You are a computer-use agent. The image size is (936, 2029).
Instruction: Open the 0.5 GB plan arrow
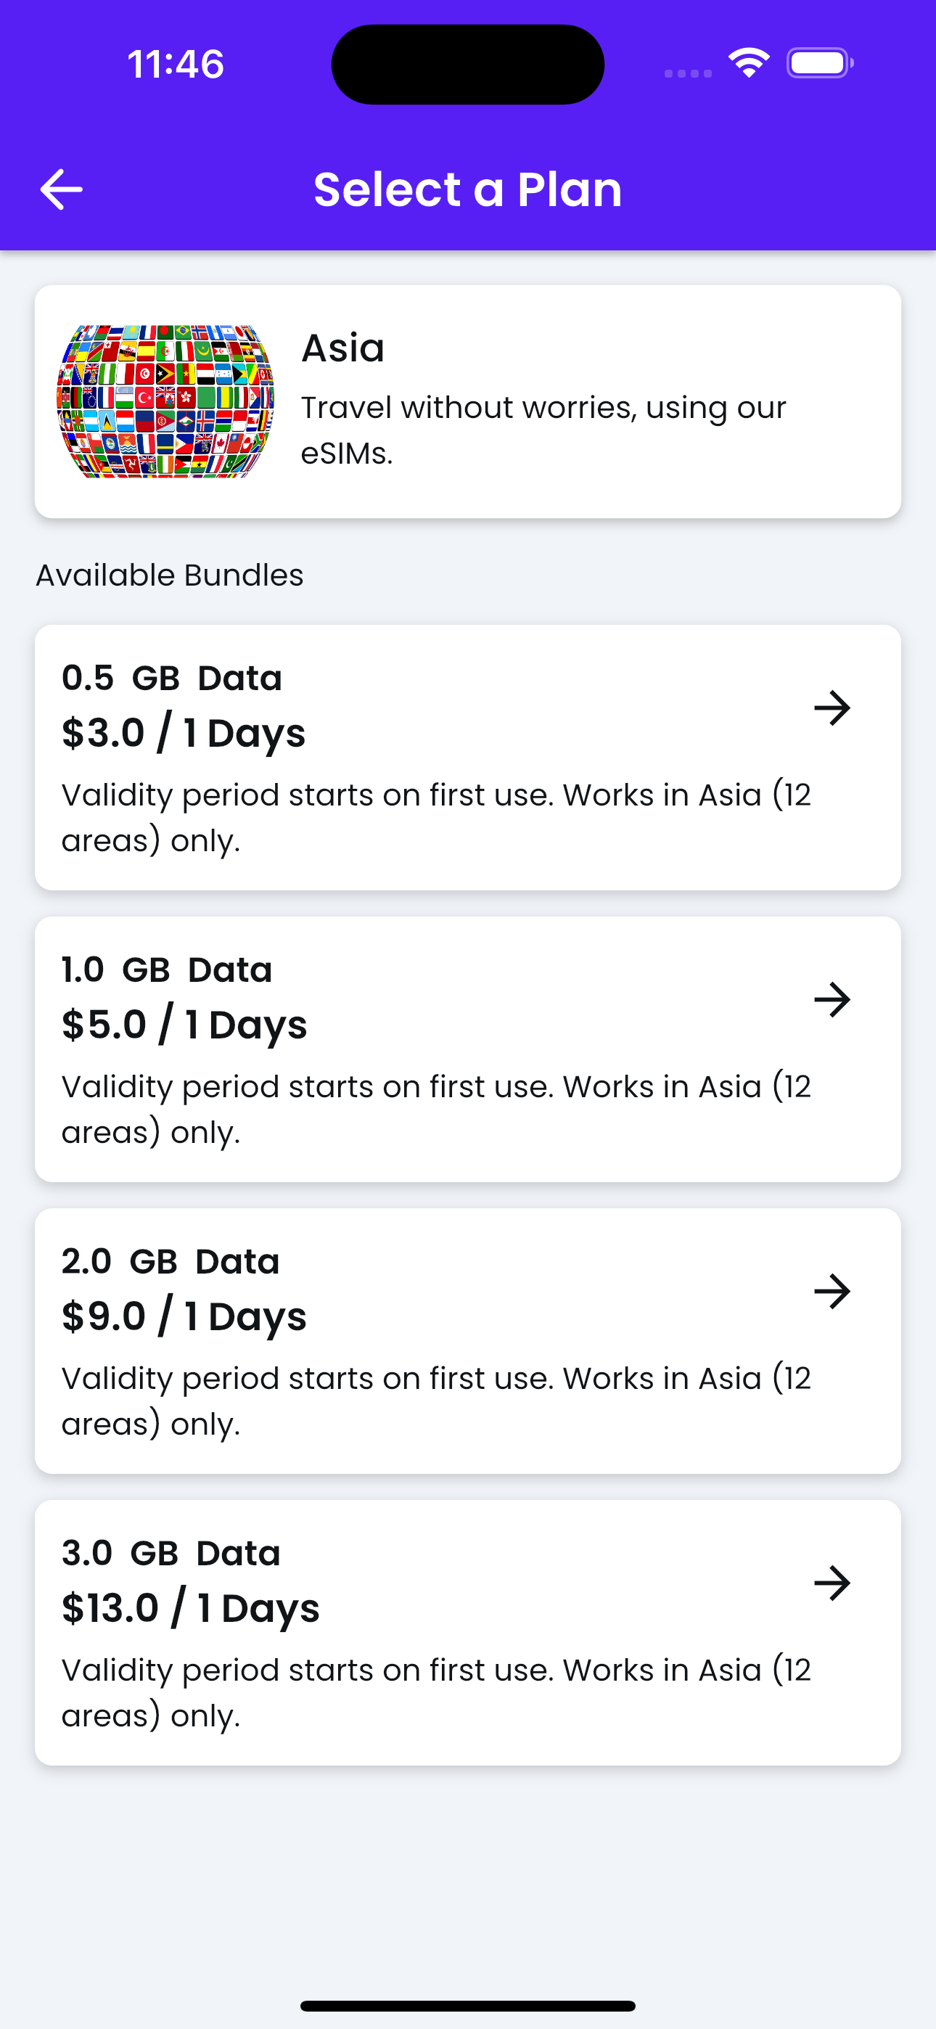click(x=832, y=708)
